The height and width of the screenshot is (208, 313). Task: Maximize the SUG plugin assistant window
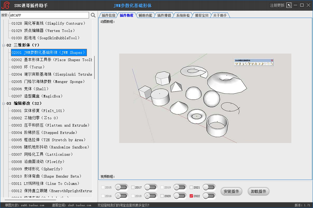[302, 5]
